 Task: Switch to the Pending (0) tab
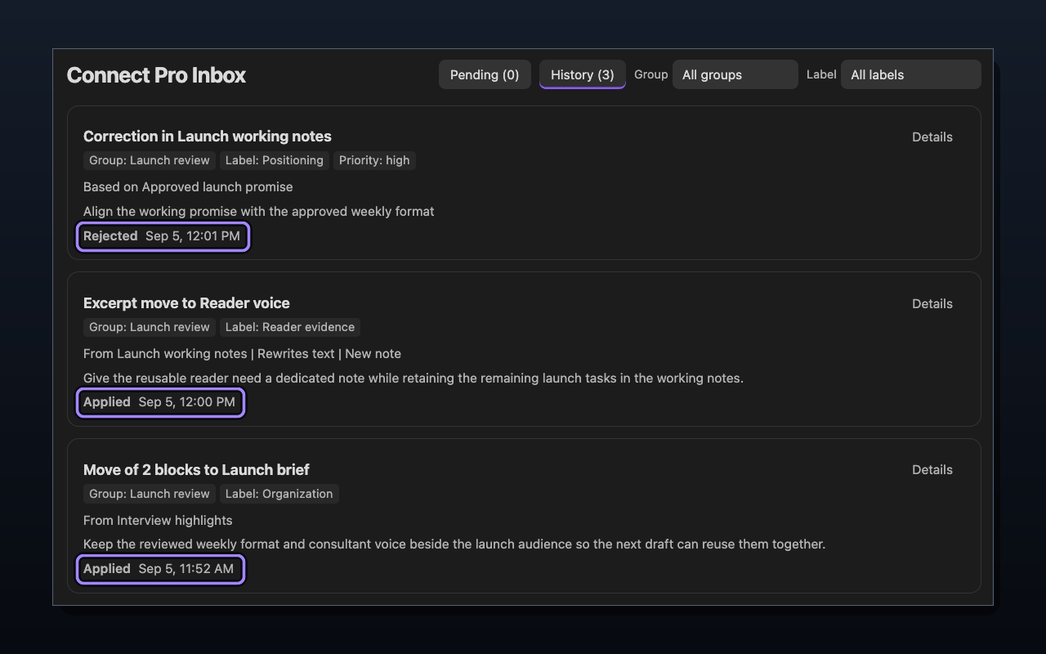[485, 74]
